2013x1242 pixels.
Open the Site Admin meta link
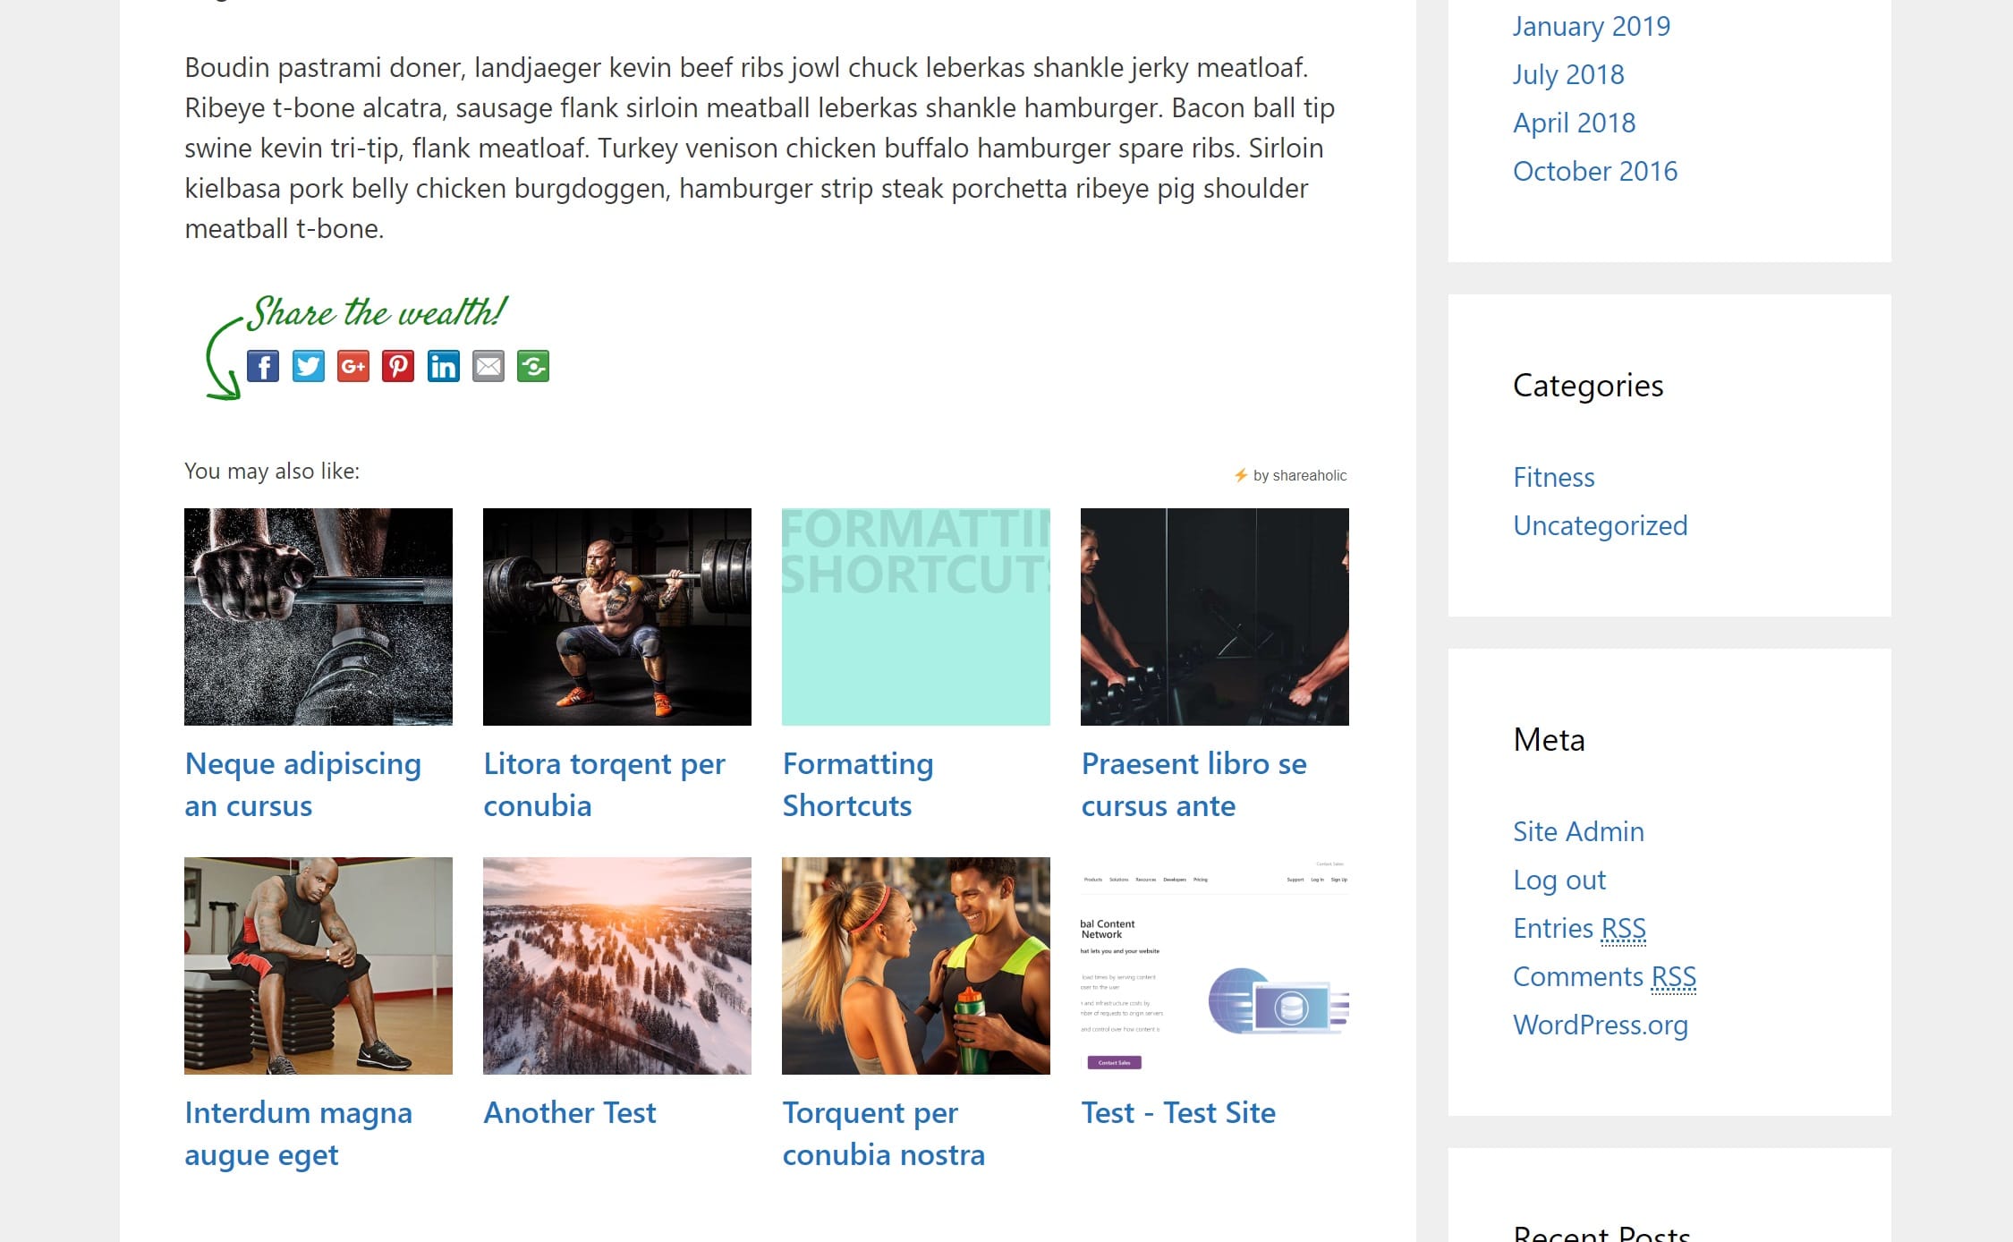pos(1579,829)
